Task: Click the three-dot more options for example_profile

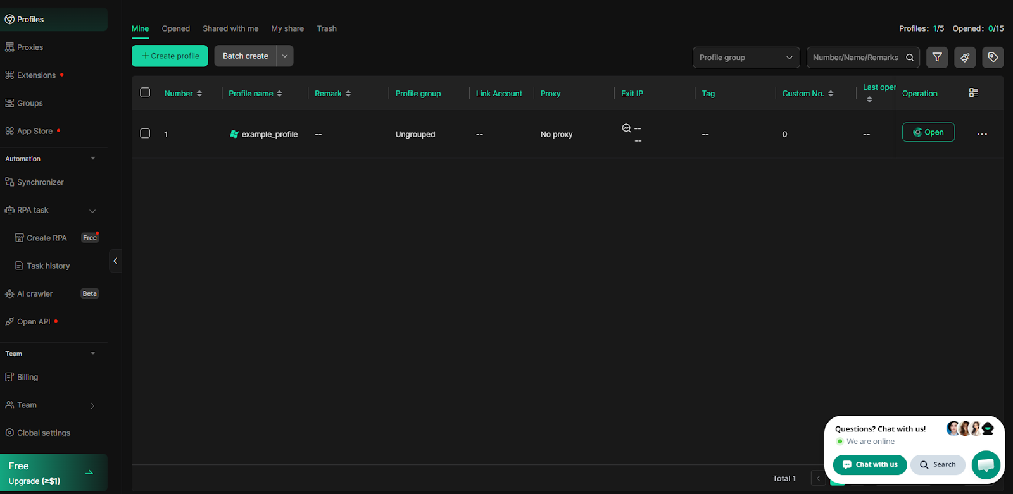Action: [x=982, y=134]
